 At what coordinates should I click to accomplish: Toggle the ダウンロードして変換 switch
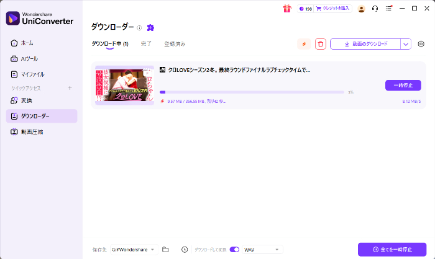234,250
